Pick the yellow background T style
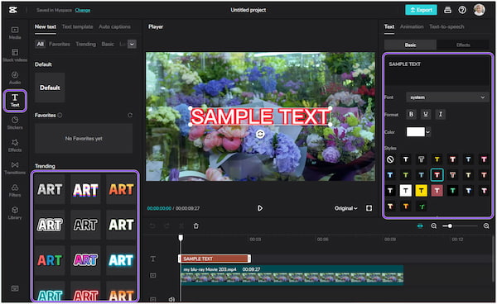 click(x=422, y=191)
